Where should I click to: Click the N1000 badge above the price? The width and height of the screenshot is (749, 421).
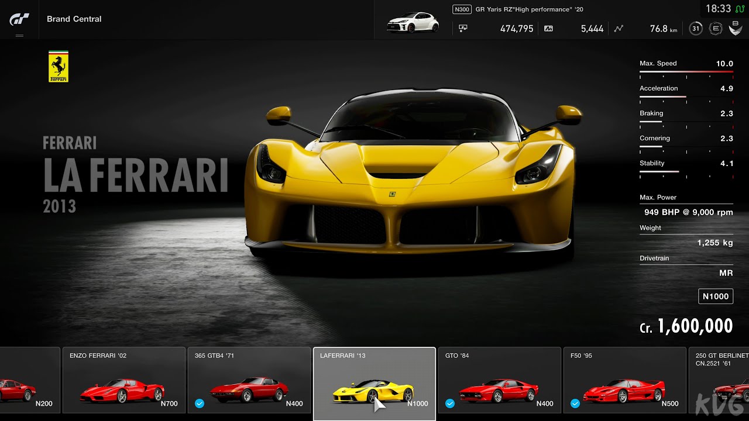coord(716,296)
